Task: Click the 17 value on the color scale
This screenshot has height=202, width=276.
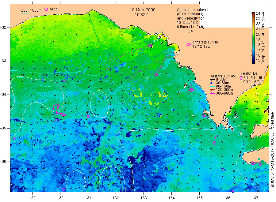Action: (x=258, y=50)
